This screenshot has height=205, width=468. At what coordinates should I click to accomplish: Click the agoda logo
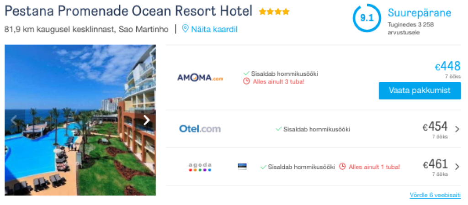tap(200, 167)
